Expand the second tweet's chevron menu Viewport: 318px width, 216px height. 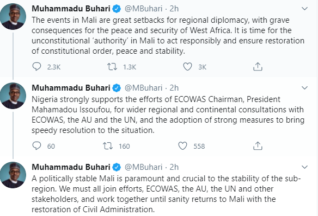click(x=304, y=88)
